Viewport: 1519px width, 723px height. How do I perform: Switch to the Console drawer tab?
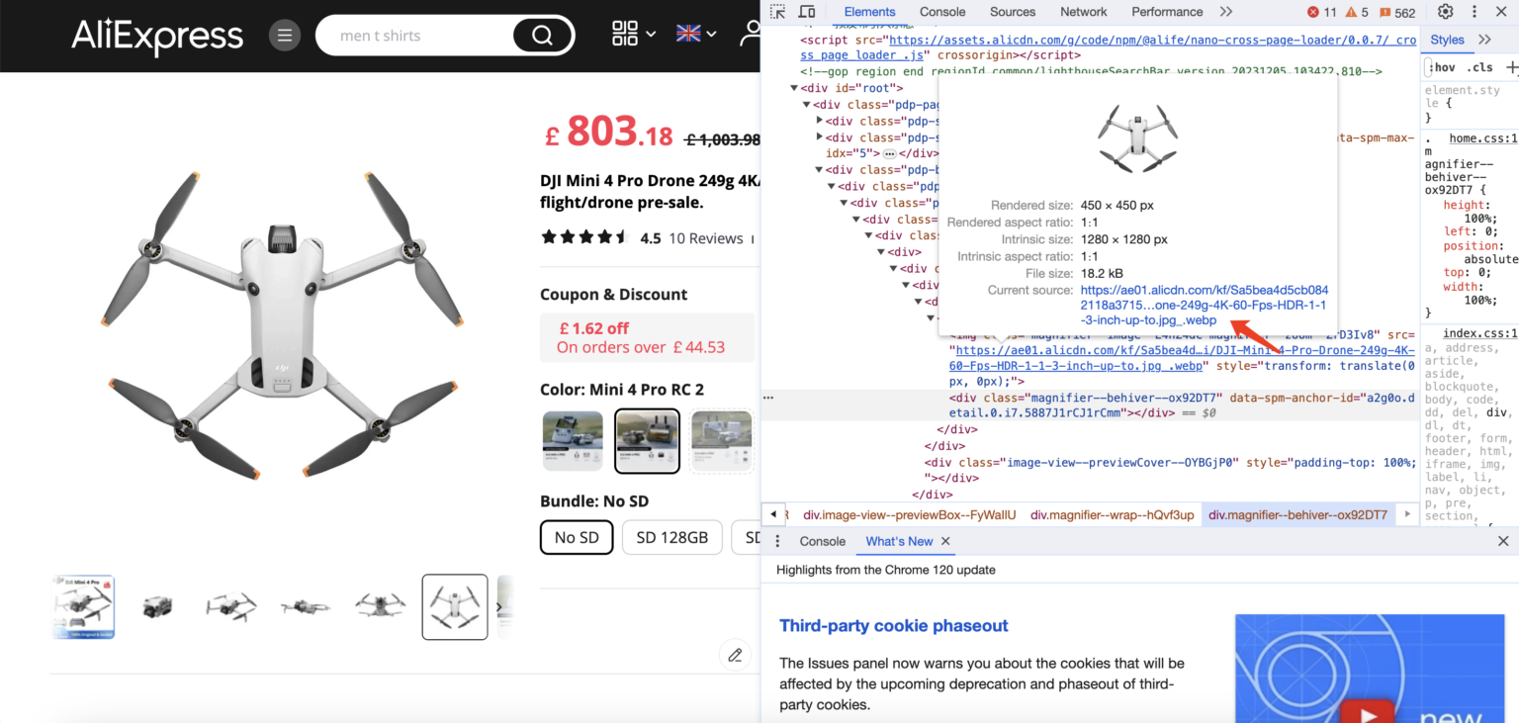pos(821,541)
